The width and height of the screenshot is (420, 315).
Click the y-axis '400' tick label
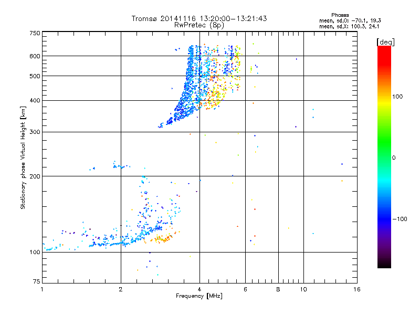(35, 101)
